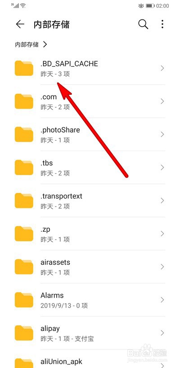Tap the .BD_SAPI_CACHE folder icon
The width and height of the screenshot is (180, 368).
pyautogui.click(x=24, y=68)
